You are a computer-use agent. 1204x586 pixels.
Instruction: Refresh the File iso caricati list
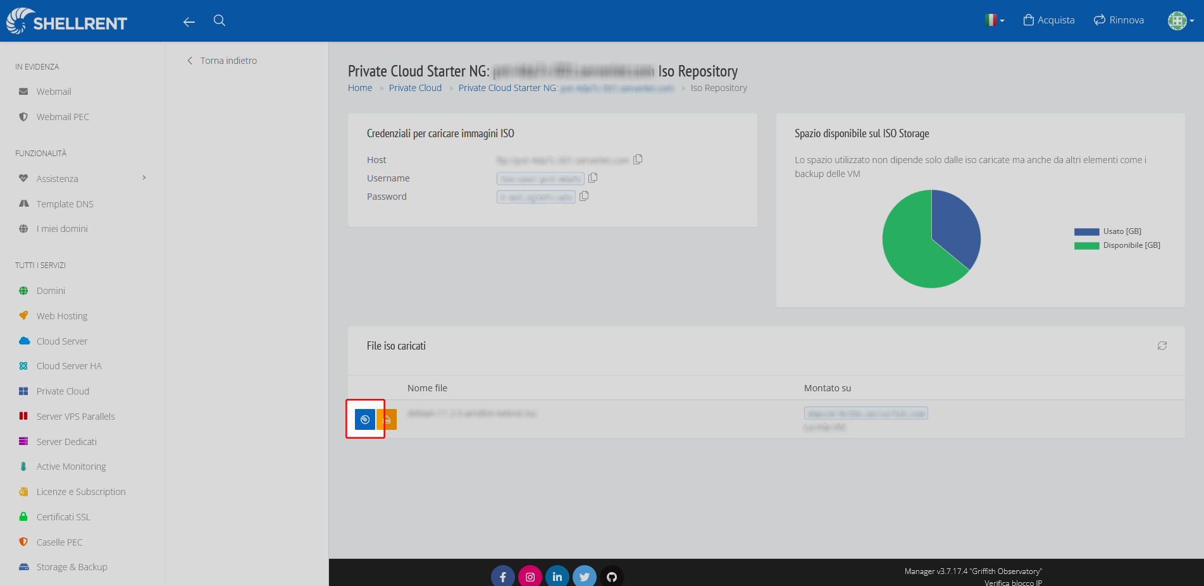1162,346
